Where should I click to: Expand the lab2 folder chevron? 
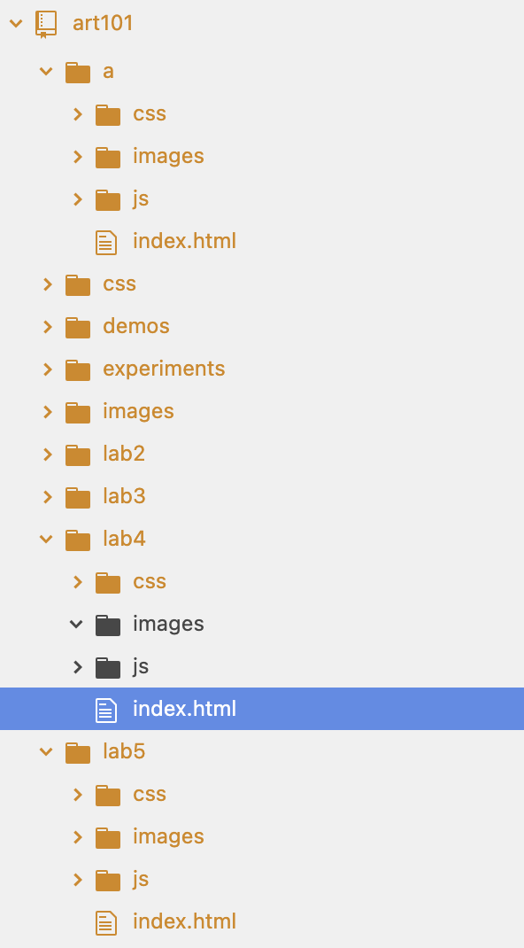(48, 454)
